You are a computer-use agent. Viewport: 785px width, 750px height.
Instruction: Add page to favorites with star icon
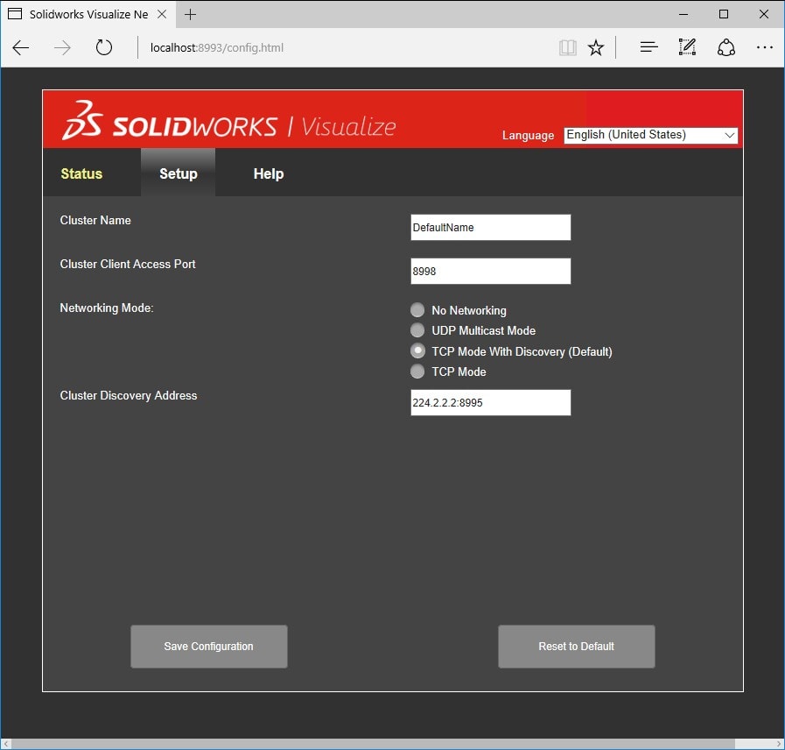pyautogui.click(x=596, y=47)
